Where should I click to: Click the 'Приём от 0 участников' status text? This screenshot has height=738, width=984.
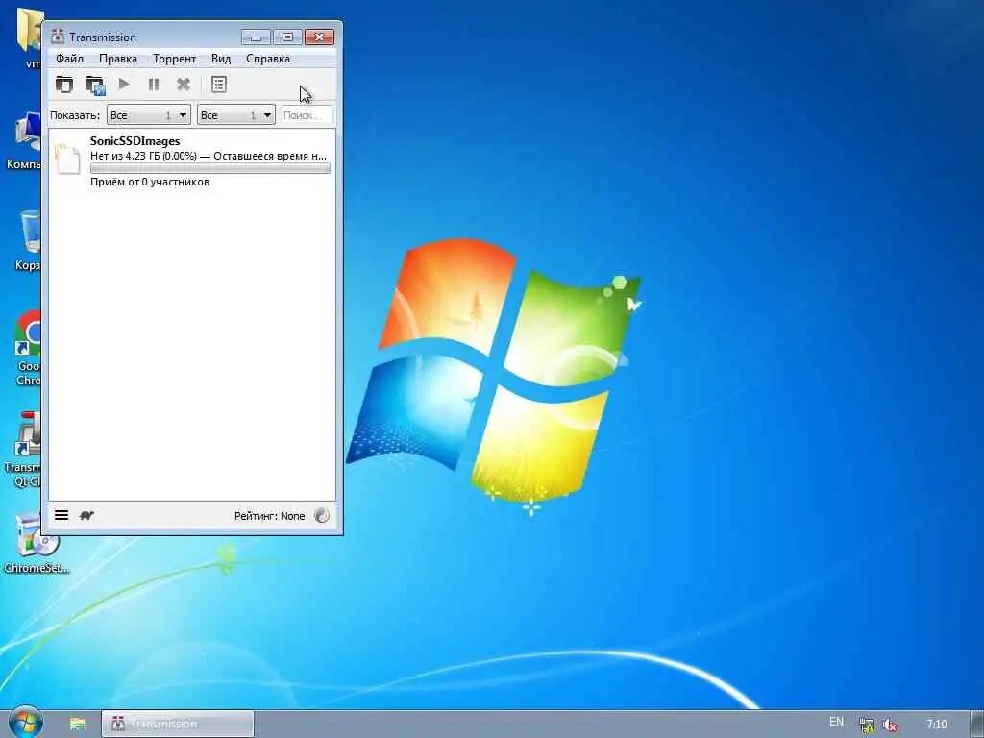(150, 182)
